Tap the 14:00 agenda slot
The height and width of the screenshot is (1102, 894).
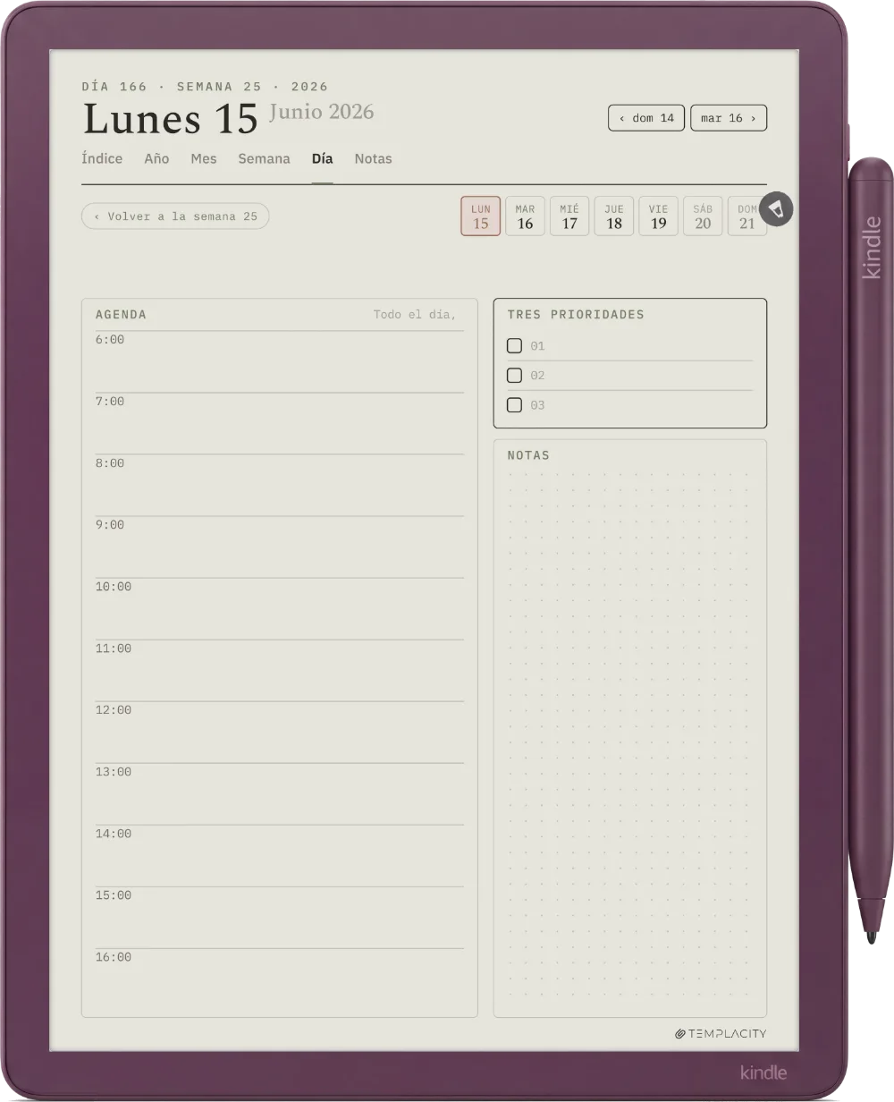point(279,855)
